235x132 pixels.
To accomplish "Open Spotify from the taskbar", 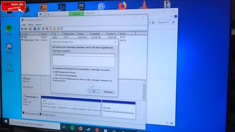I will [x=72, y=128].
